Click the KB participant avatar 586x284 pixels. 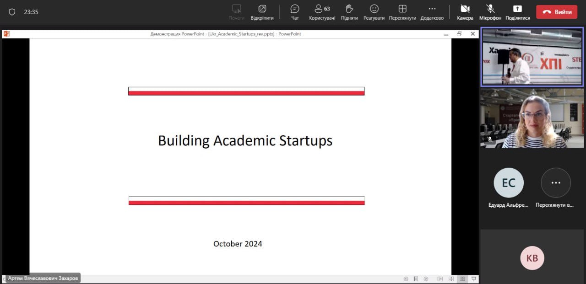(x=532, y=258)
